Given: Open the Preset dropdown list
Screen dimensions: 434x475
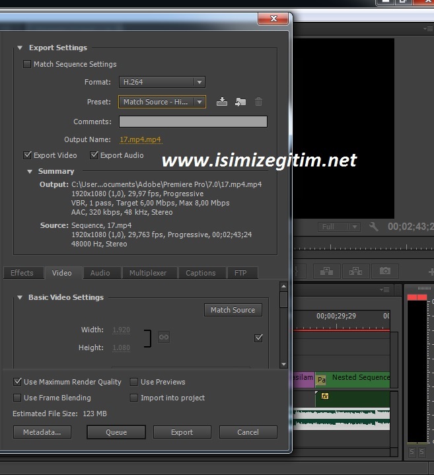Looking at the screenshot, I should pyautogui.click(x=163, y=102).
